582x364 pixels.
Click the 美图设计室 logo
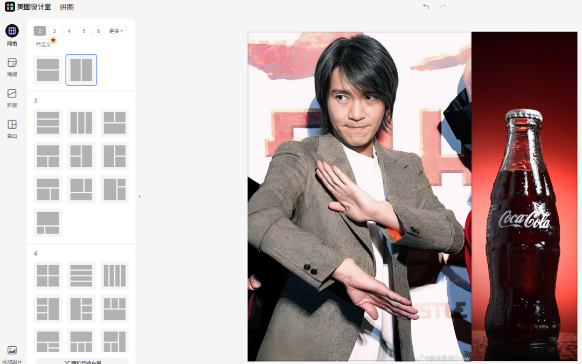(x=28, y=6)
